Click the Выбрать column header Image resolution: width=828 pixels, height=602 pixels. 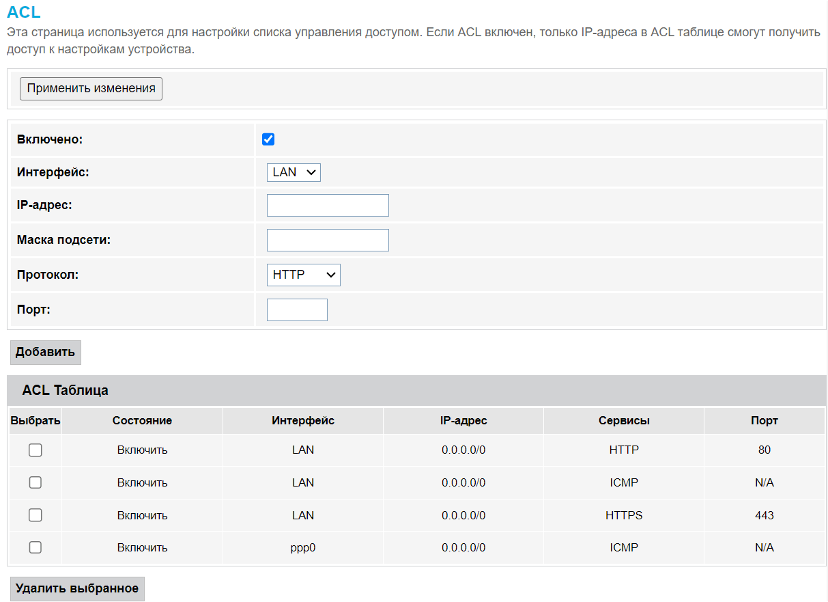35,421
